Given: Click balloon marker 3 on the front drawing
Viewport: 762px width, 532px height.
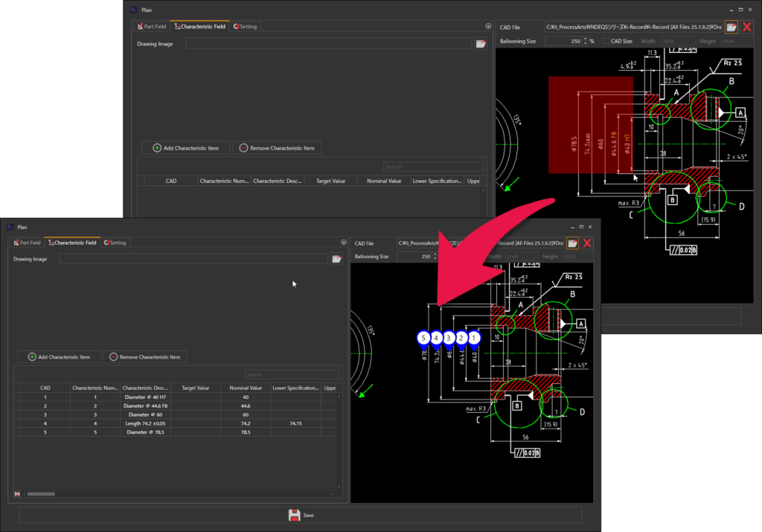Looking at the screenshot, I should point(449,338).
